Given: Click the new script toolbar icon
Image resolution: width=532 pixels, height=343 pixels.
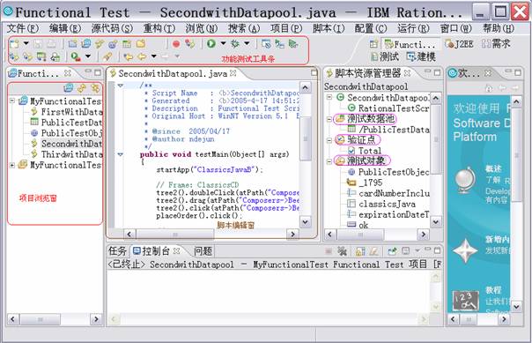Looking at the screenshot, I should point(99,44).
